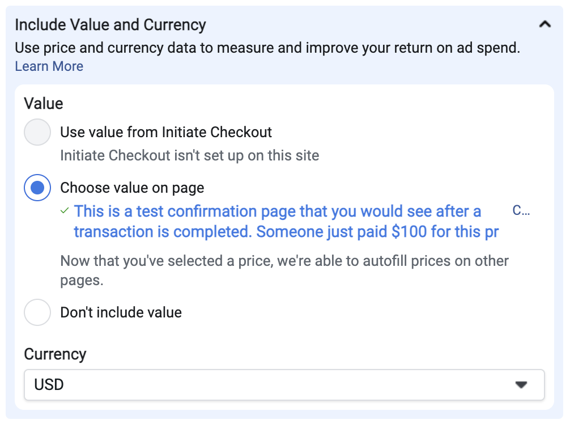Click the Currency field label
570x424 pixels.
tap(56, 354)
